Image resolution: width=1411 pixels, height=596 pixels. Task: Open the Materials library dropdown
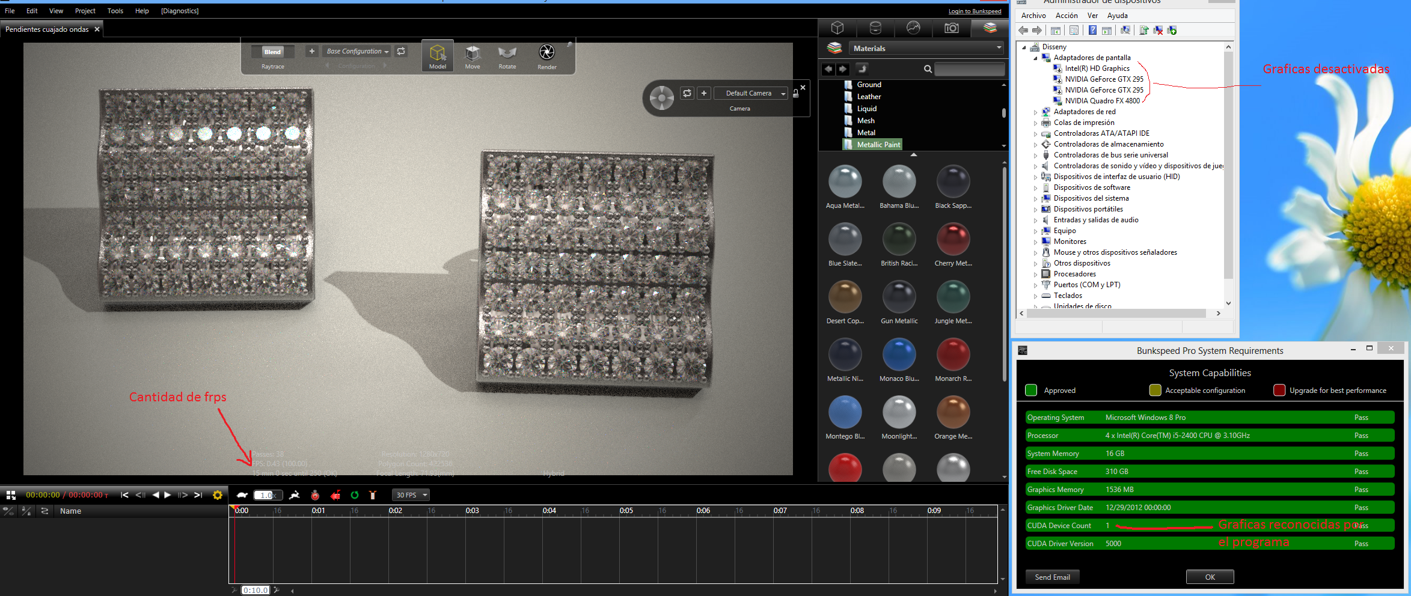click(926, 48)
